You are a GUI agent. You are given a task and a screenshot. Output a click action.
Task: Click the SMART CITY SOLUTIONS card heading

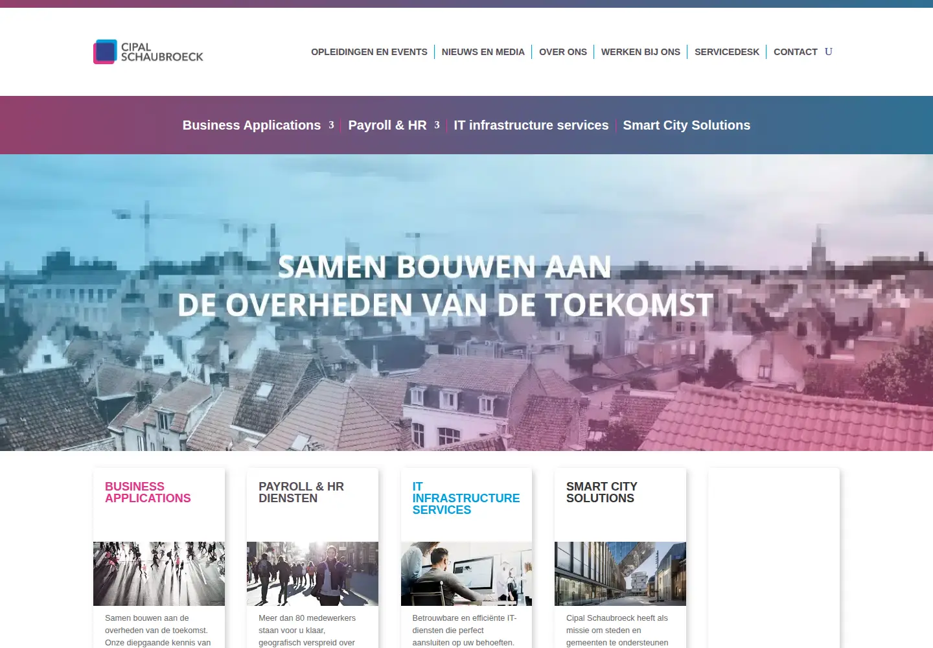pyautogui.click(x=602, y=492)
